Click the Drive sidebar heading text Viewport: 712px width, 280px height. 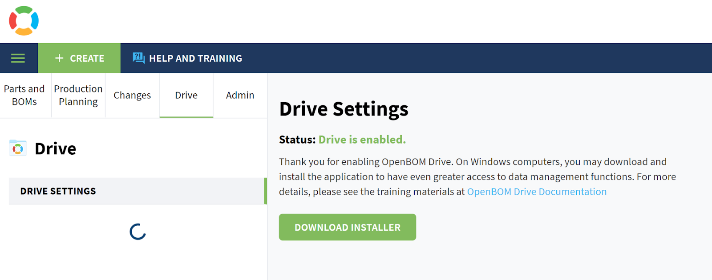point(56,148)
